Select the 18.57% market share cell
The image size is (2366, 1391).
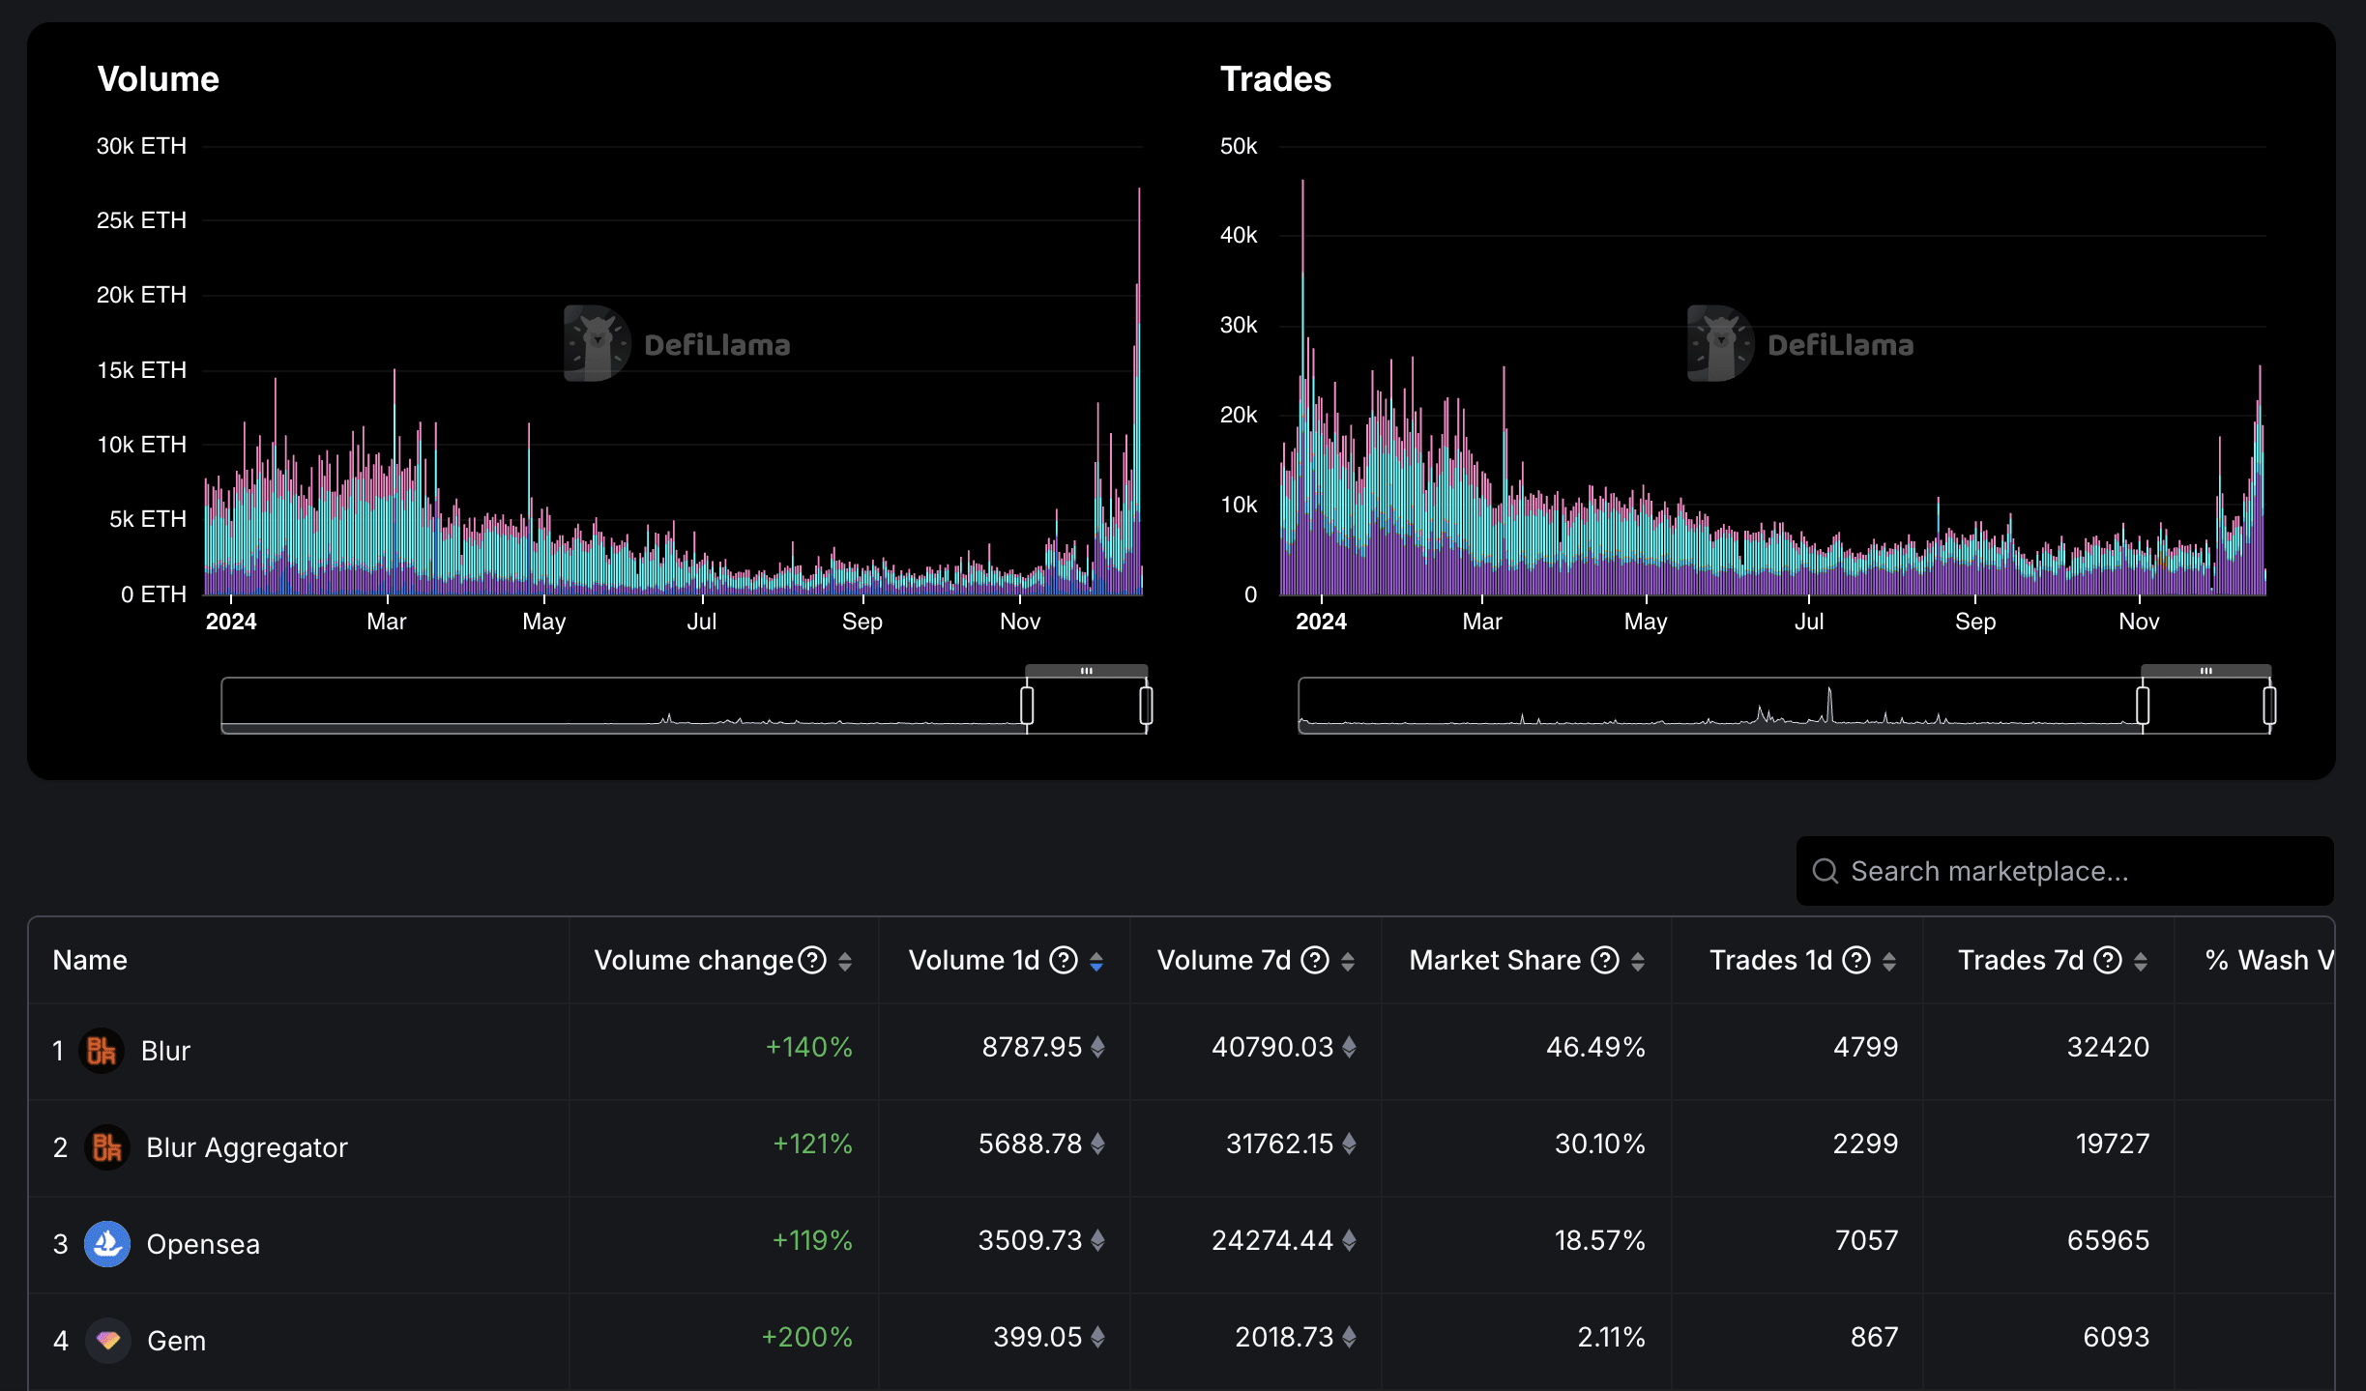[x=1600, y=1240]
